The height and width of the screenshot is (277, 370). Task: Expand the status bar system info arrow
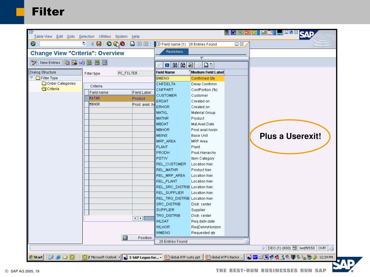[x=263, y=248]
